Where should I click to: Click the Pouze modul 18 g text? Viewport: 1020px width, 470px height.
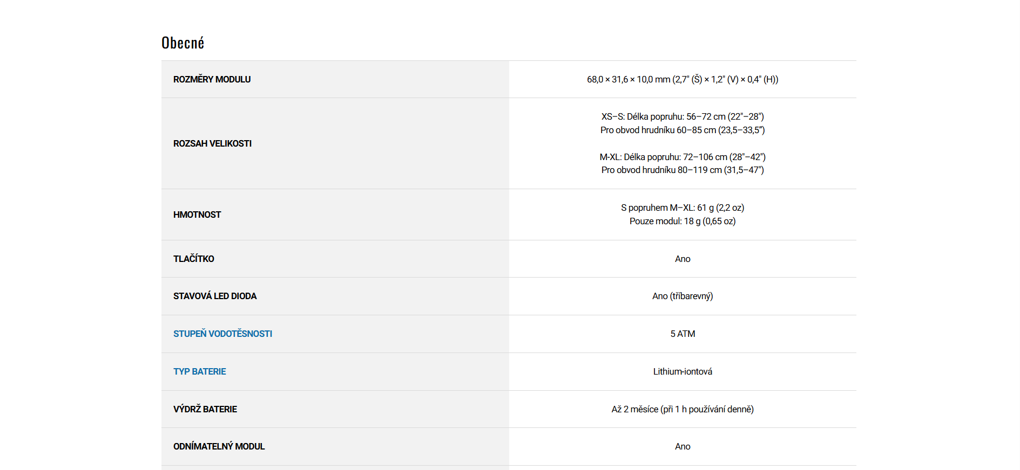pyautogui.click(x=683, y=221)
